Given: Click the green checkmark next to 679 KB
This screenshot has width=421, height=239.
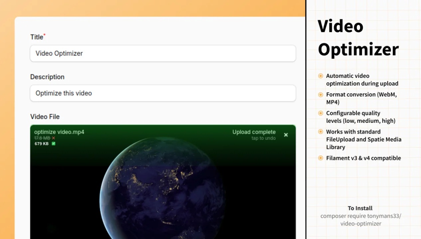Looking at the screenshot, I should point(54,143).
